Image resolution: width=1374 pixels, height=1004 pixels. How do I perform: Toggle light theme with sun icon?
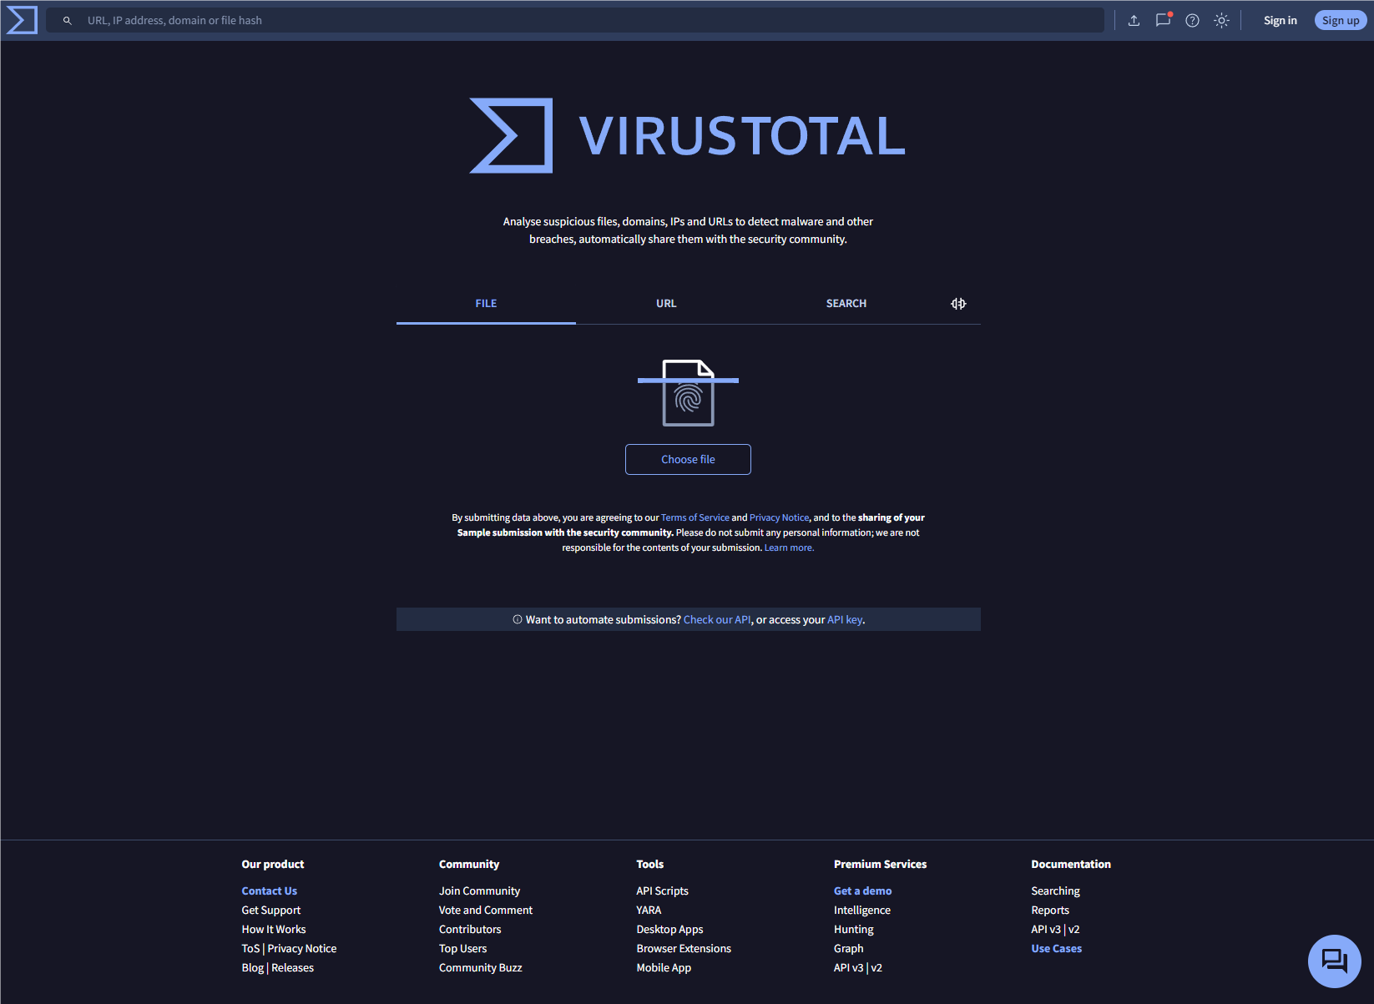(1221, 21)
